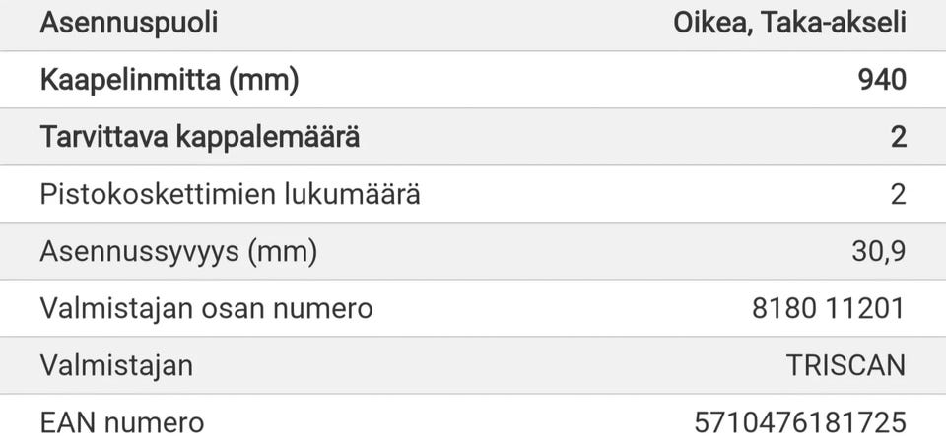Select the part number 8180 11201

coord(828,308)
